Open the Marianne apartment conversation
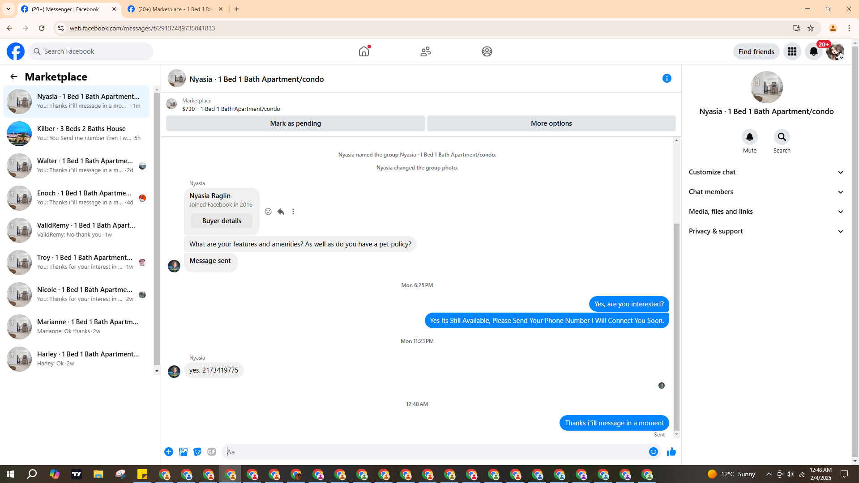The height and width of the screenshot is (483, 859). [77, 326]
